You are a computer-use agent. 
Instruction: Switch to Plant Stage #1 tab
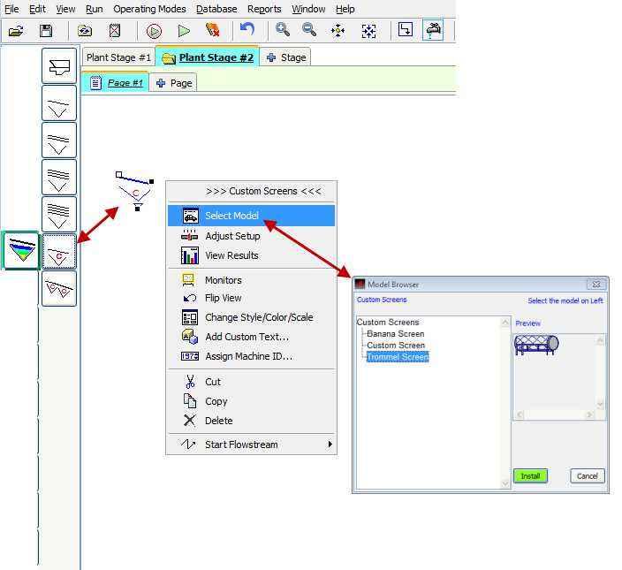point(118,57)
